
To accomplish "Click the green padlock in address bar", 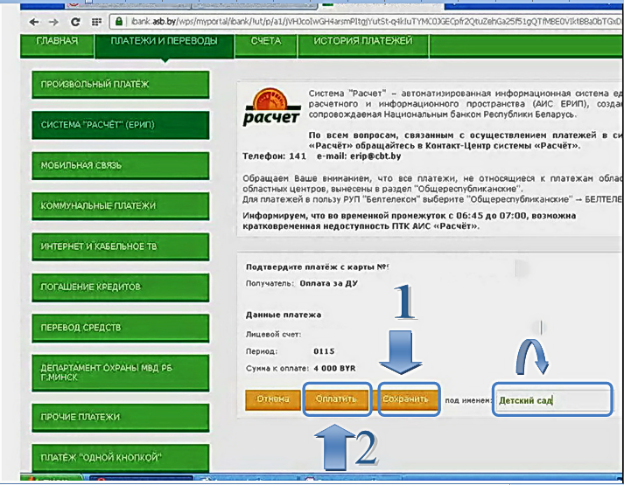I will pos(119,20).
